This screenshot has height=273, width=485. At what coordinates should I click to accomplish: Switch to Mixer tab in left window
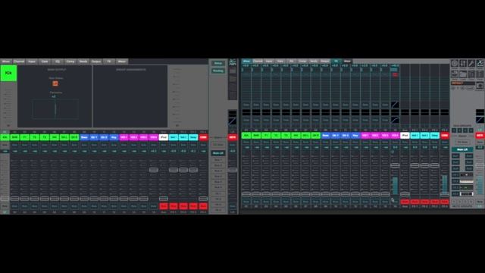pyautogui.click(x=6, y=61)
